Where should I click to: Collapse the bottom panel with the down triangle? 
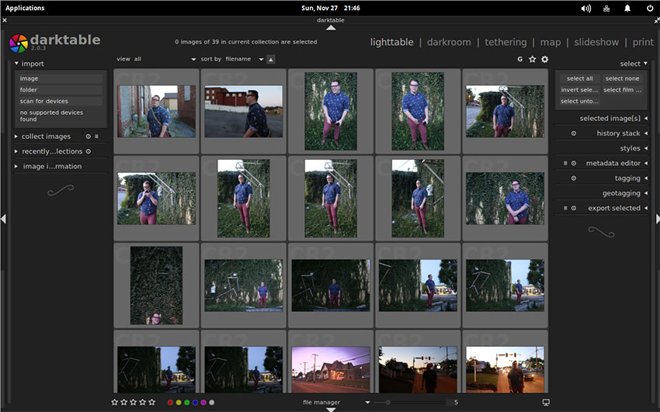[x=331, y=410]
